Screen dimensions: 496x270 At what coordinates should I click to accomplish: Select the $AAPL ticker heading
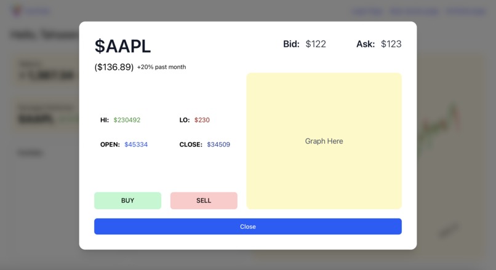point(122,46)
